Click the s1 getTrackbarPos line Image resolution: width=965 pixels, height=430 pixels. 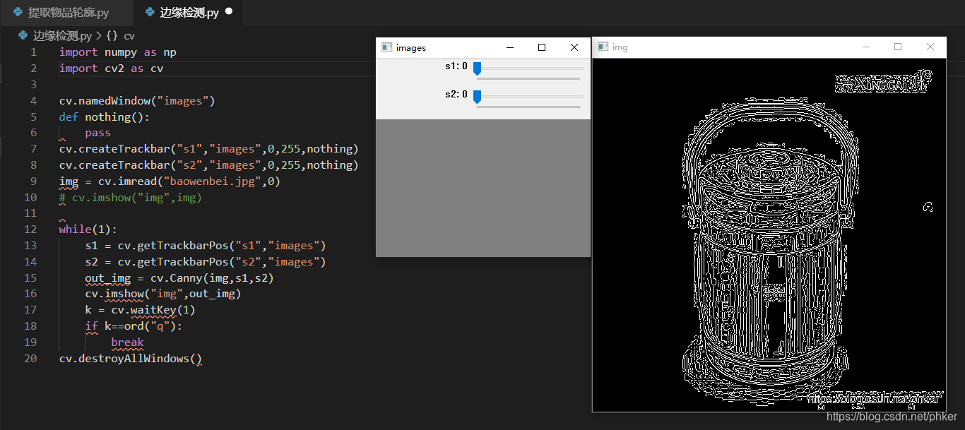click(x=206, y=246)
